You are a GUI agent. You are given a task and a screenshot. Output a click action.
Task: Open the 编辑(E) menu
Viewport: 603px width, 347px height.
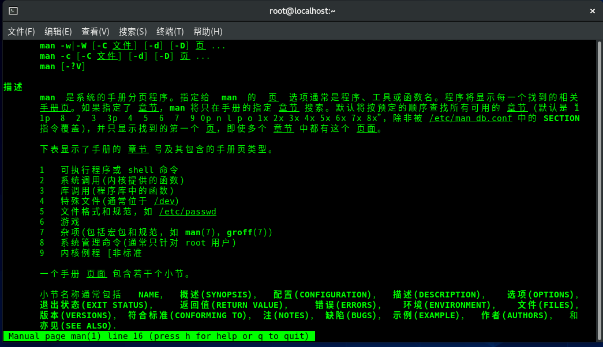click(58, 31)
